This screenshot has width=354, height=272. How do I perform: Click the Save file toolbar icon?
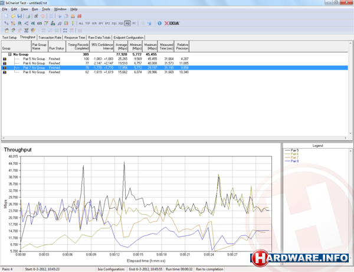[x=19, y=16]
